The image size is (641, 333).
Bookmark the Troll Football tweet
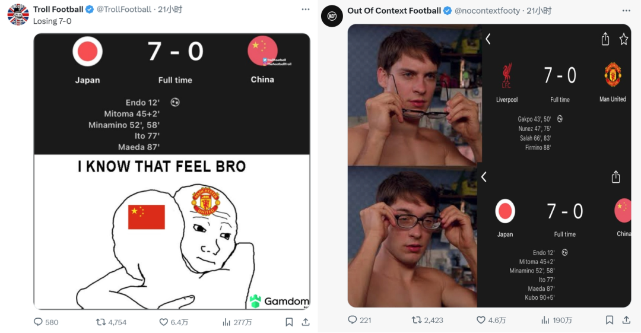289,322
